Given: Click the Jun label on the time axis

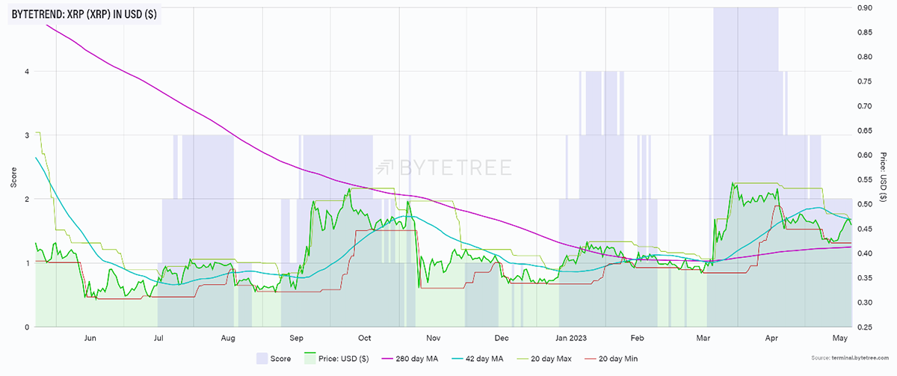Looking at the screenshot, I should pos(90,338).
